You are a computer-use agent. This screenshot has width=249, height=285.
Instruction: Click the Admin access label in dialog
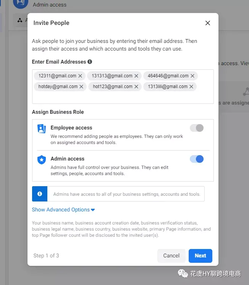click(68, 159)
